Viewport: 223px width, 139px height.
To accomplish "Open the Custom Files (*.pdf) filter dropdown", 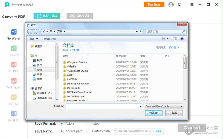I will [x=164, y=106].
